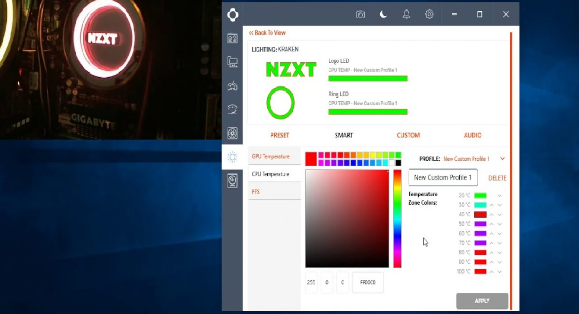579x314 pixels.
Task: Select the 30 °C teal zone color
Action: pyautogui.click(x=480, y=205)
